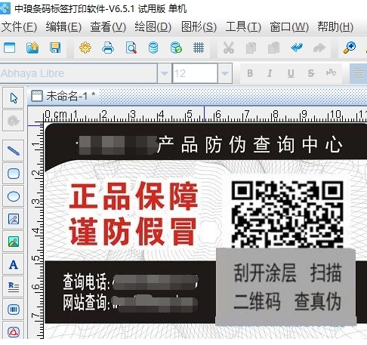
Task: Select the ellipse drawing tool
Action: point(14,196)
